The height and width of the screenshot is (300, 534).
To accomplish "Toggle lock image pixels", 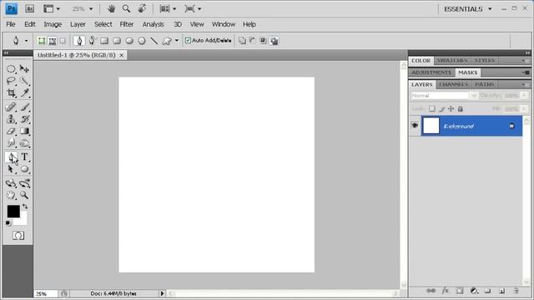I will [x=441, y=109].
